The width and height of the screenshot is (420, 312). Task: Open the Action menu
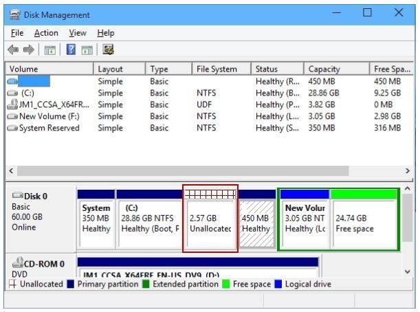(x=46, y=33)
